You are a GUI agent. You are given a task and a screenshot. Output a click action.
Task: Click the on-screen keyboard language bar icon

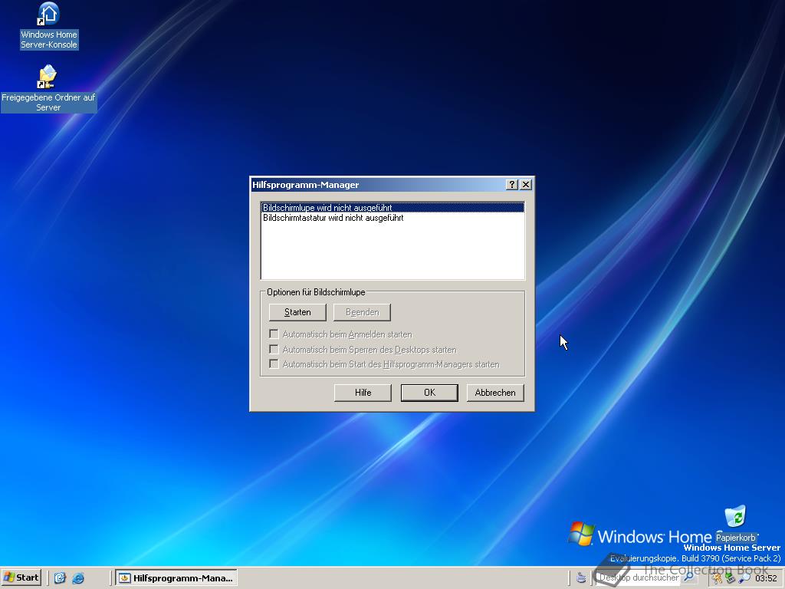click(x=581, y=578)
